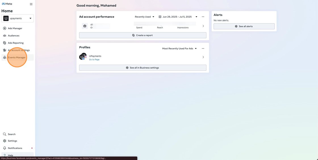
Task: Open the Jun 29 – Jul 5 date range picker
Action: coord(178,17)
